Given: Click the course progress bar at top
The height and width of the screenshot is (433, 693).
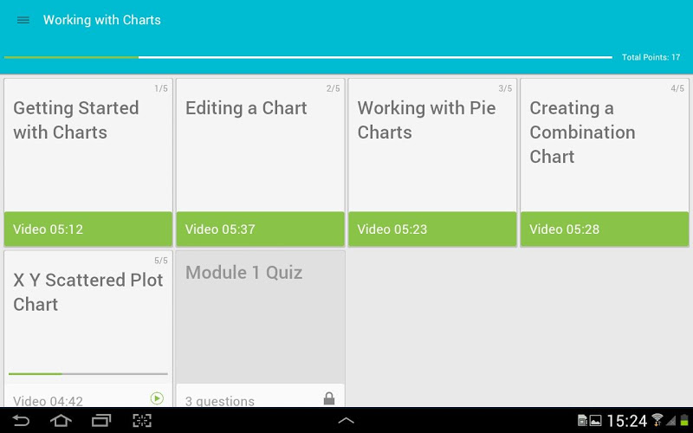Looking at the screenshot, I should coord(308,57).
